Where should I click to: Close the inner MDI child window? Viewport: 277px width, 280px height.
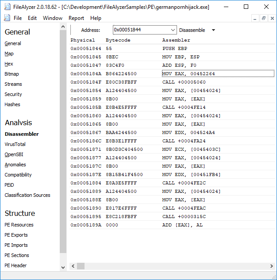[272, 18]
